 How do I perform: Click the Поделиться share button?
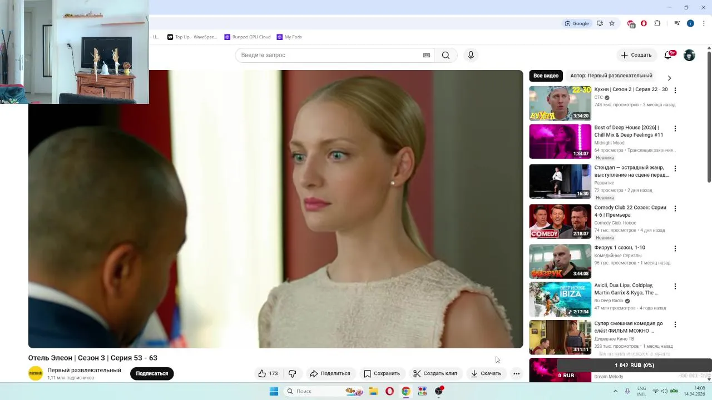tap(330, 373)
